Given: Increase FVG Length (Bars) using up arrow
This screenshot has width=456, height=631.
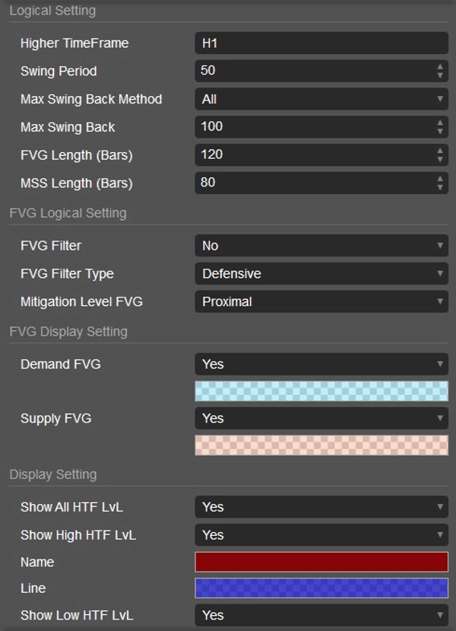Looking at the screenshot, I should coord(440,151).
